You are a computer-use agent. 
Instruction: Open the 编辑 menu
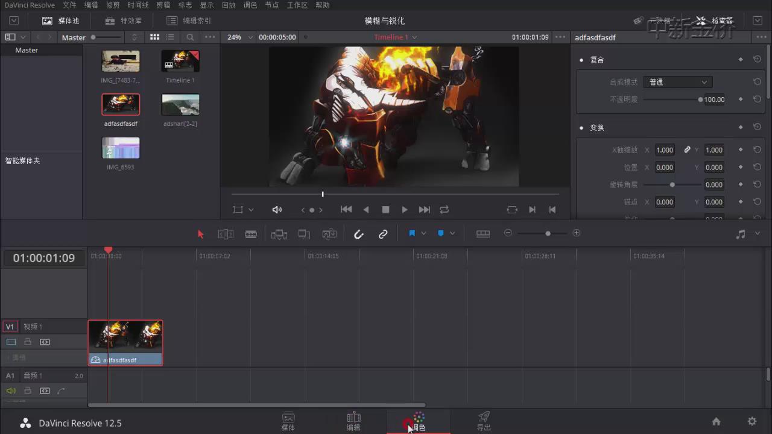(x=91, y=5)
